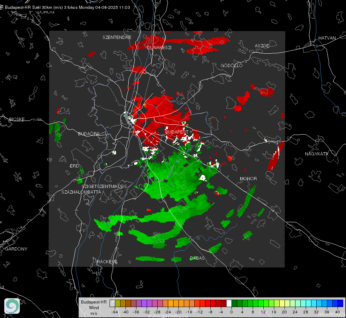Click the 'Budapest-HR' legend title
This screenshot has width=346, height=318.
pos(94,302)
